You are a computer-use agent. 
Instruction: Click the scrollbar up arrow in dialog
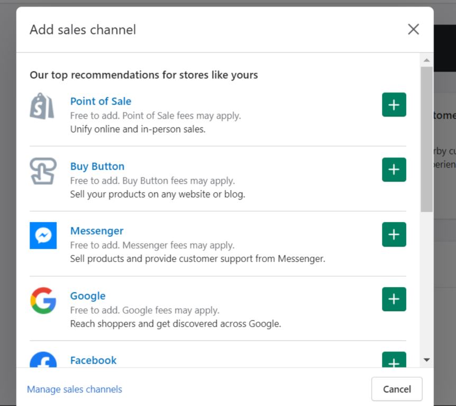coord(426,60)
